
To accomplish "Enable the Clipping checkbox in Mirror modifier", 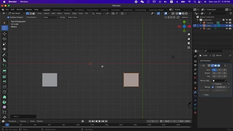I will pyautogui.click(x=213, y=84).
